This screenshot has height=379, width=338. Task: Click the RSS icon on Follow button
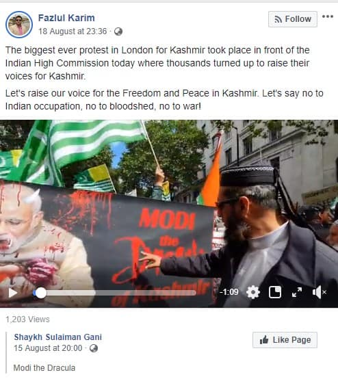tap(278, 19)
